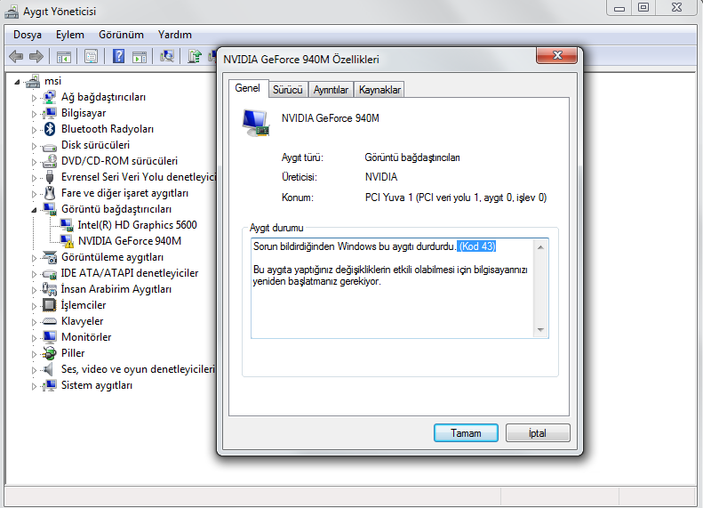This screenshot has width=703, height=508.
Task: Click the Disk sürücüleri drive icon
Action: tap(49, 146)
